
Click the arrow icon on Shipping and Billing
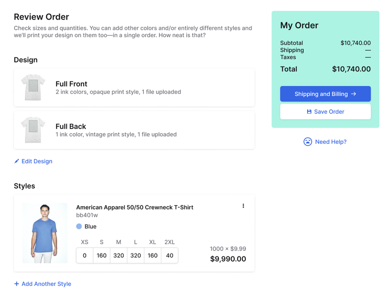point(353,94)
